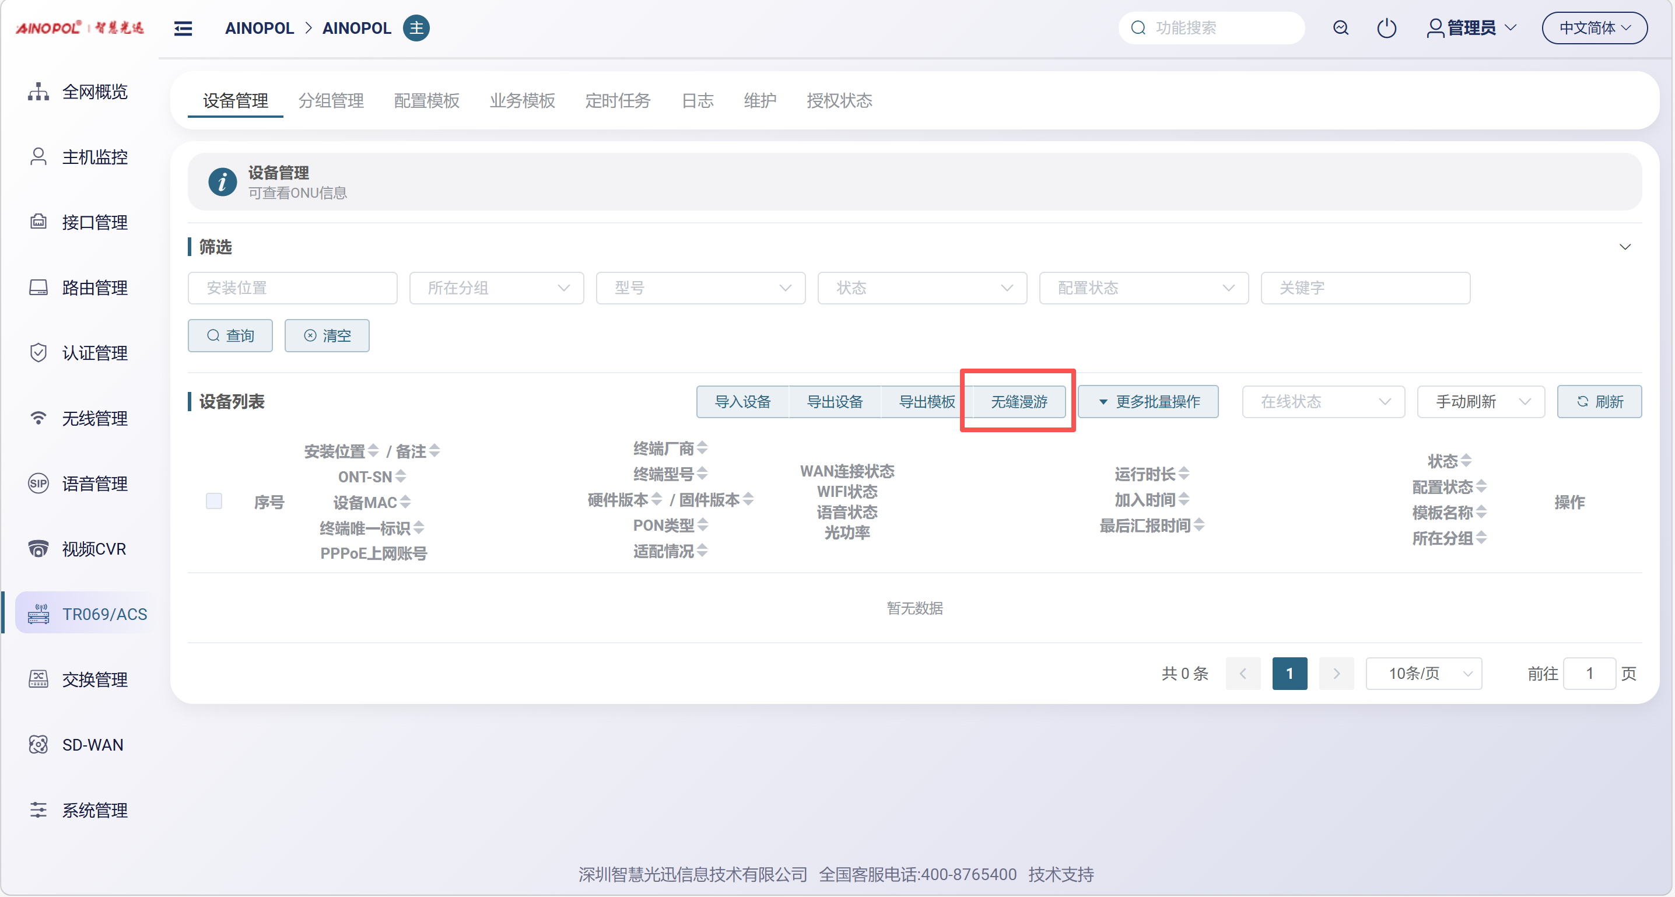1675x897 pixels.
Task: Toggle the select-all checkbox in table header
Action: click(x=214, y=501)
